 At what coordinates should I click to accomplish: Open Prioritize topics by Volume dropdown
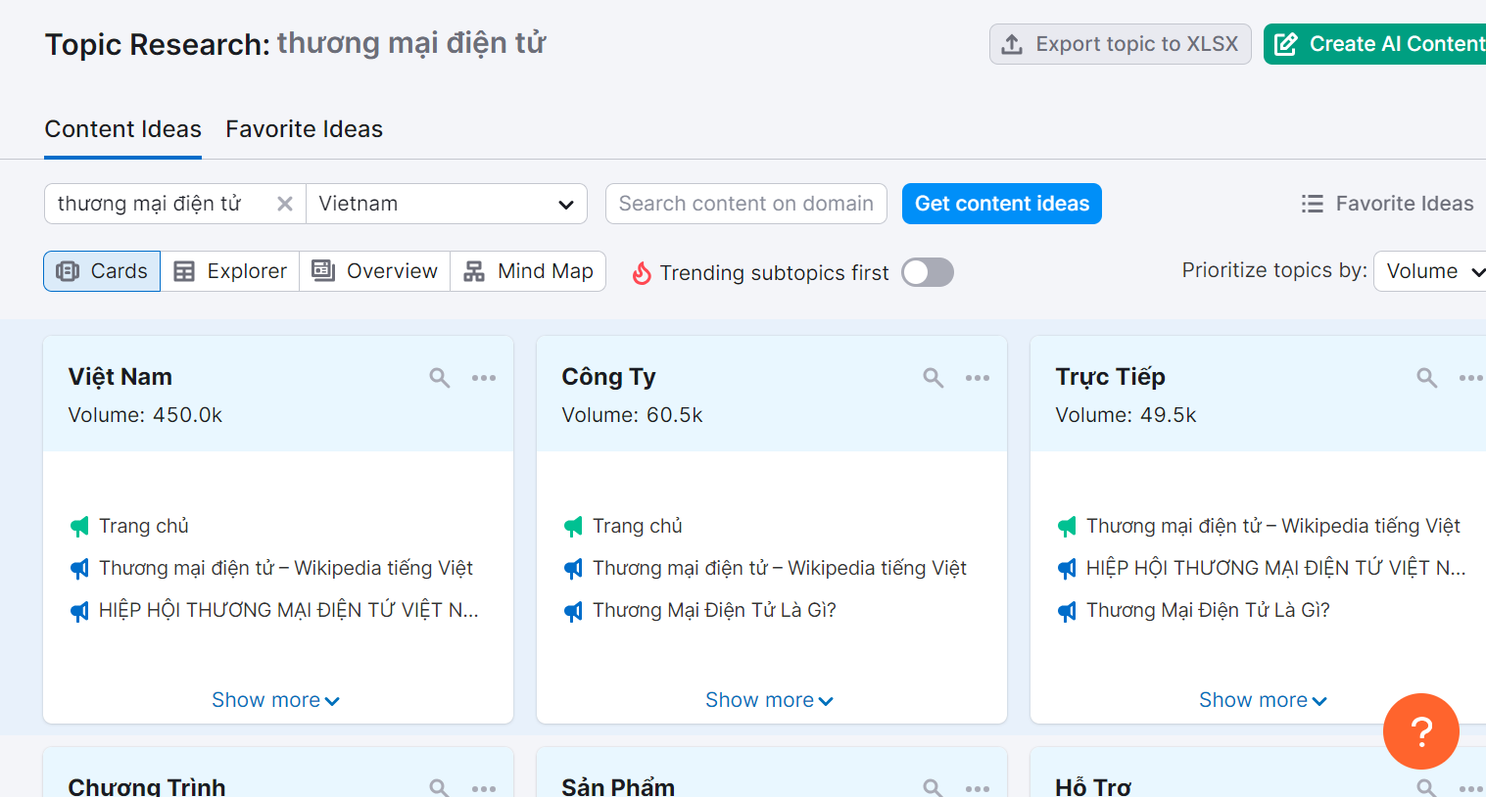pyautogui.click(x=1430, y=271)
